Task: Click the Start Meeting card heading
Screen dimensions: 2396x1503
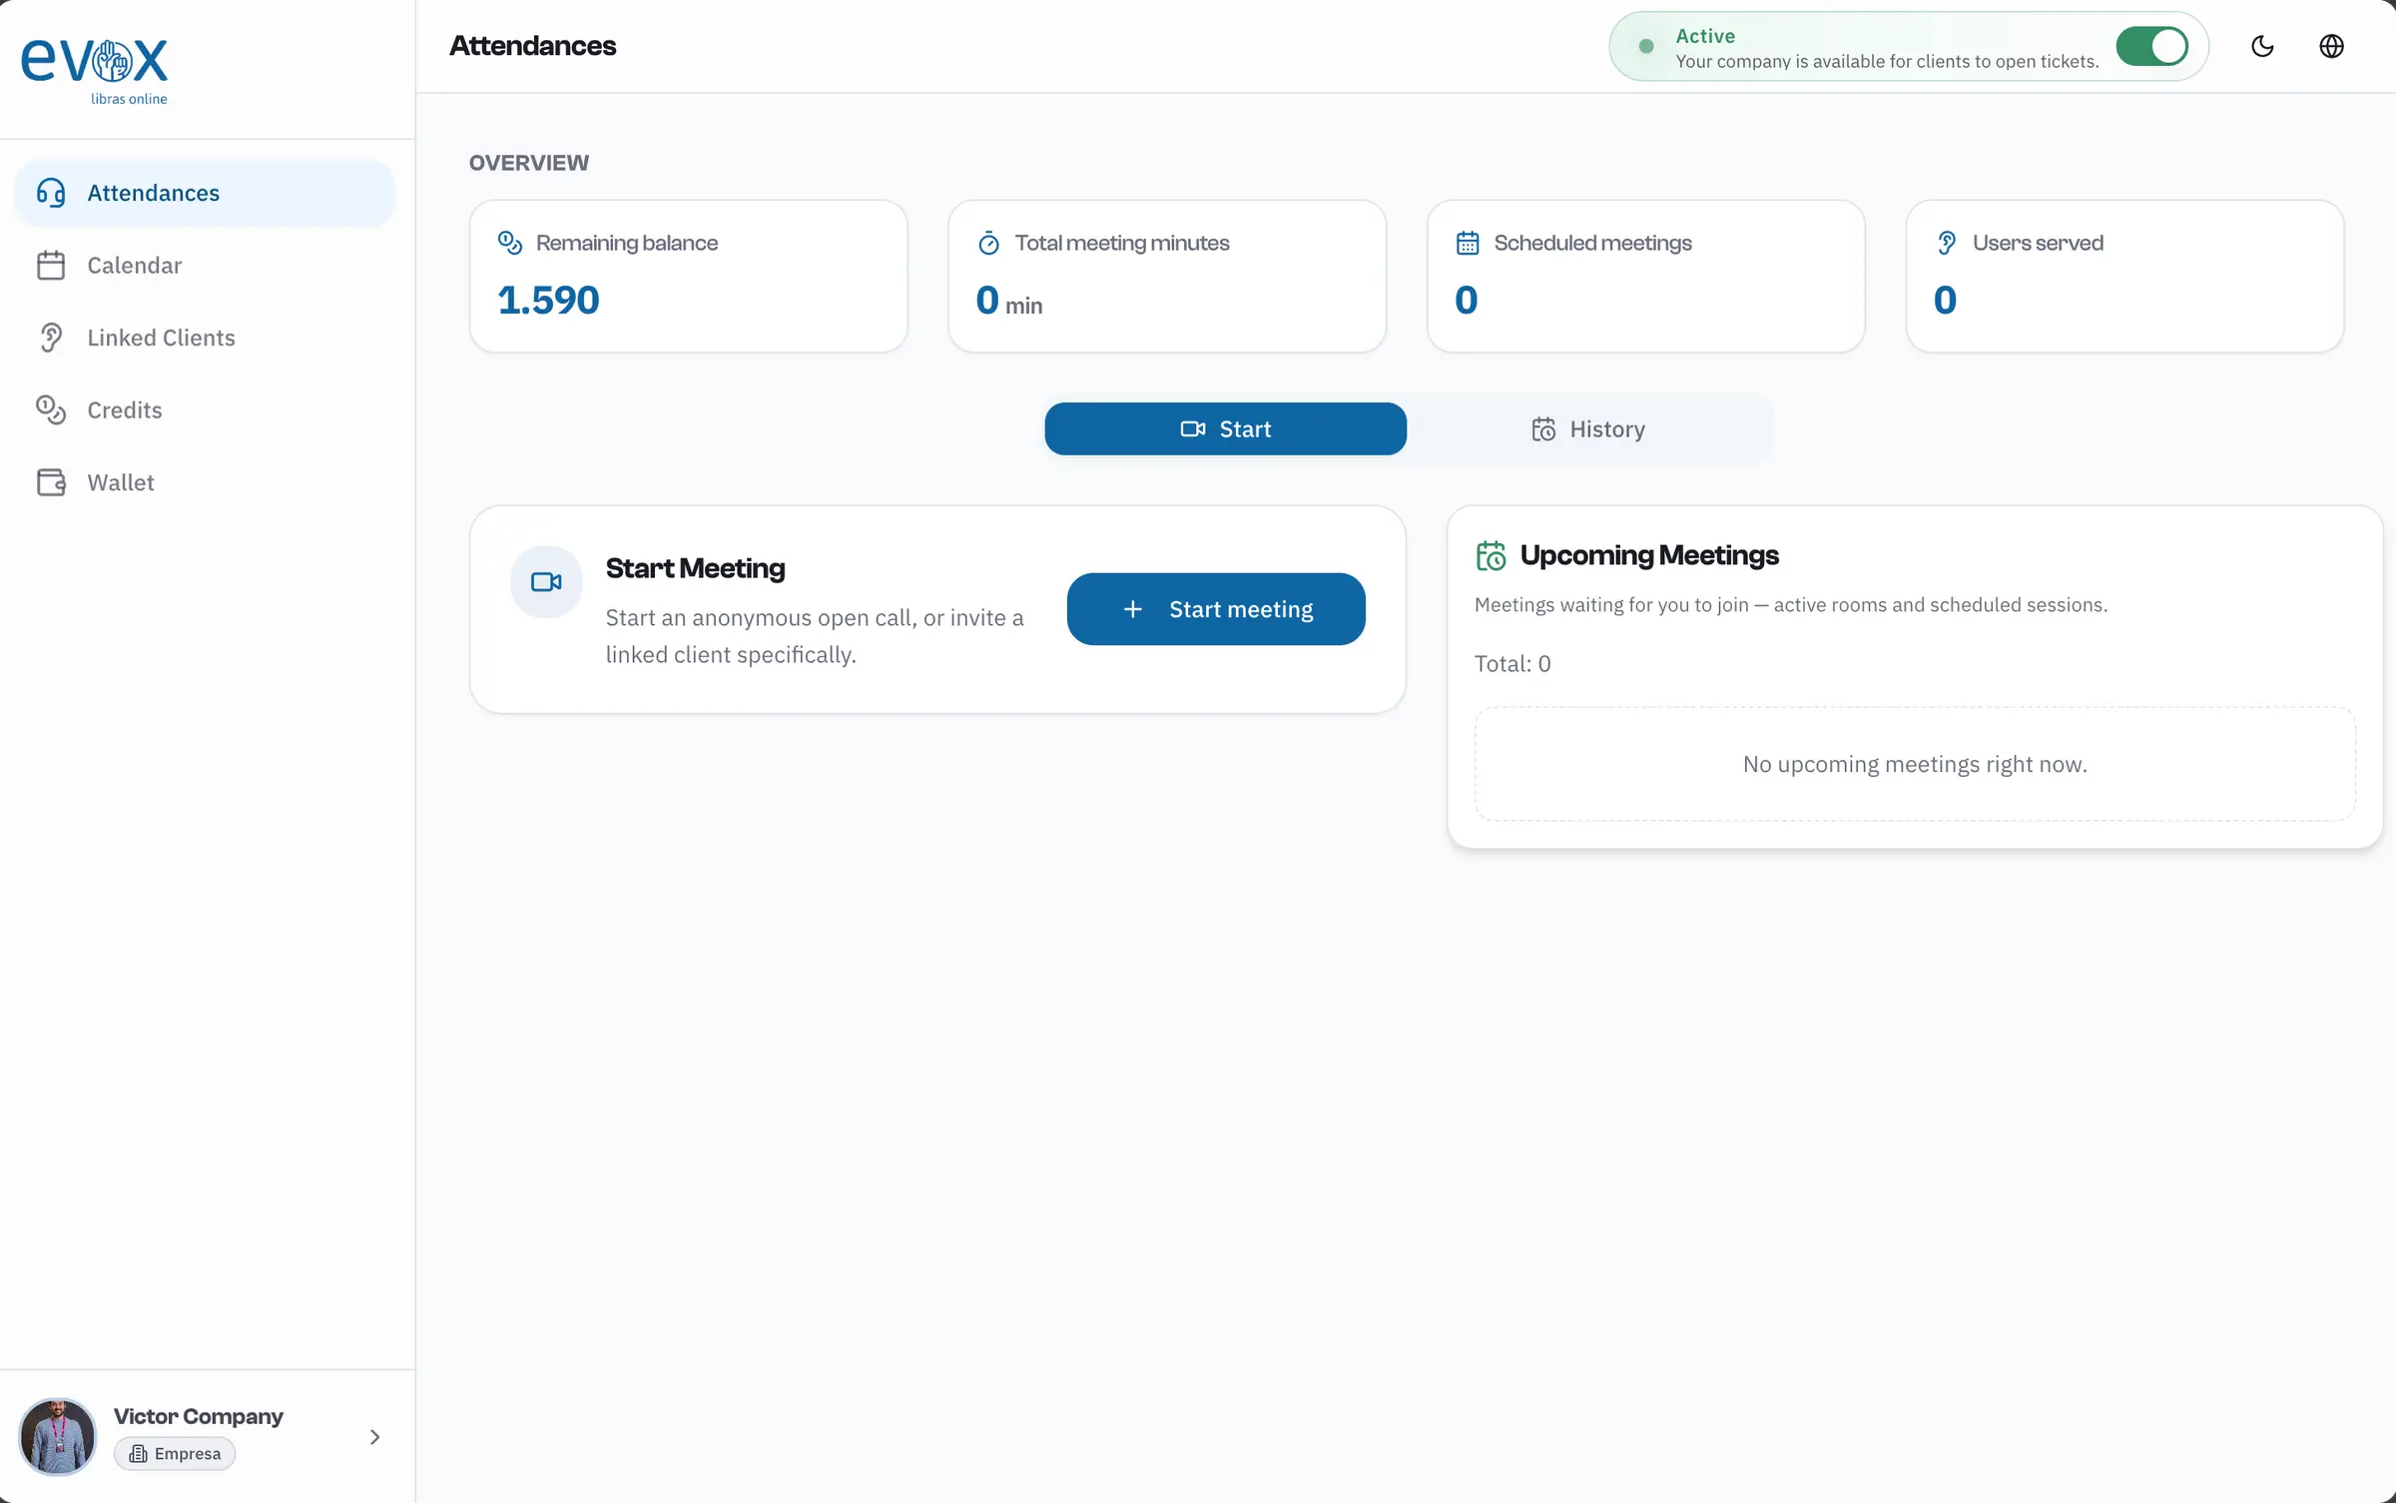Action: [695, 568]
